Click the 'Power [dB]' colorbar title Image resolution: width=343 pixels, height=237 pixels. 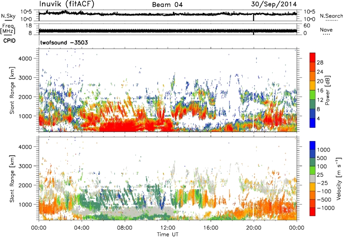[x=327, y=91]
